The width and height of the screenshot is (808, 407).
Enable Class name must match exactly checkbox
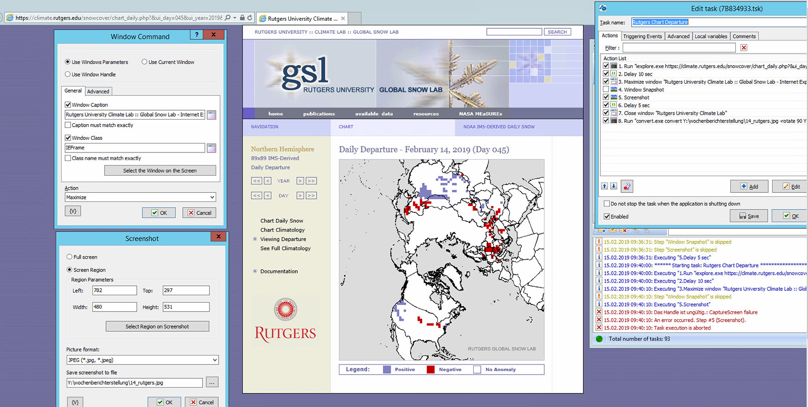(x=68, y=158)
